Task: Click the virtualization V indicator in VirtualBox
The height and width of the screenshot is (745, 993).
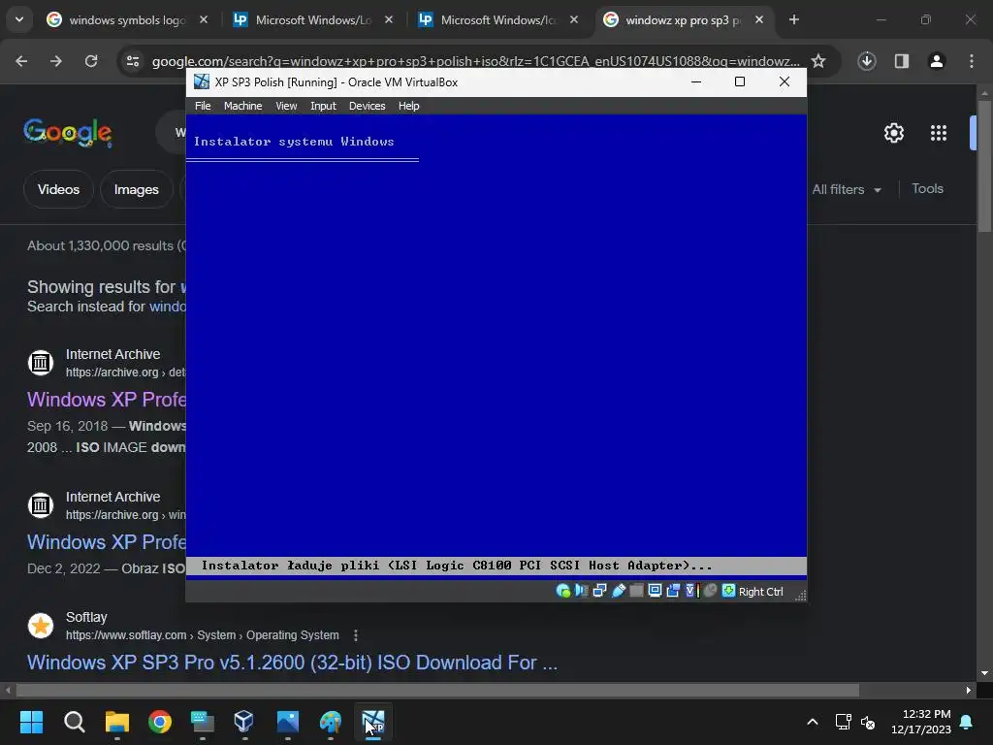Action: [691, 591]
